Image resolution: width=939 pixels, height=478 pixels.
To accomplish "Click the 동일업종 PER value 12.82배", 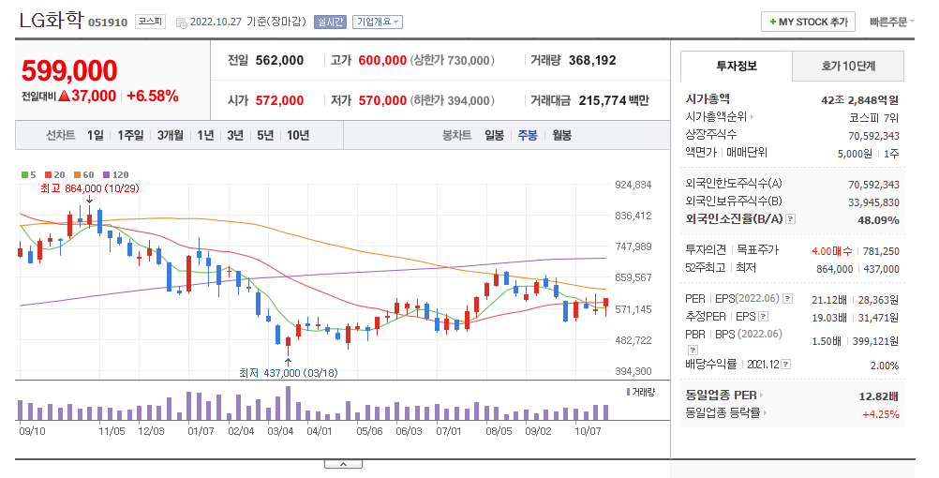I will [879, 396].
